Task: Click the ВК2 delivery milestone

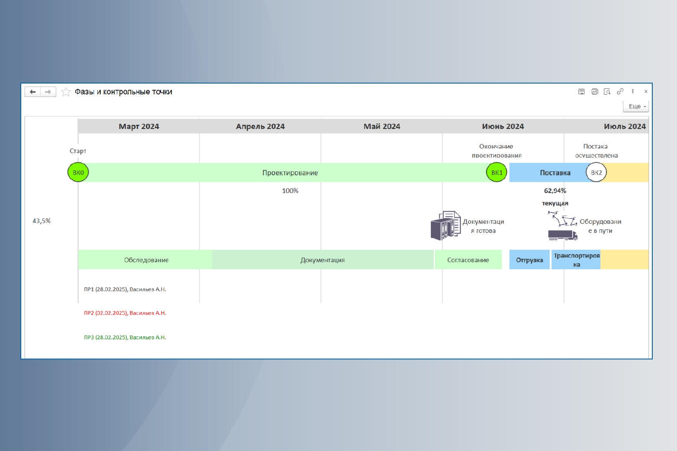Action: coord(596,172)
